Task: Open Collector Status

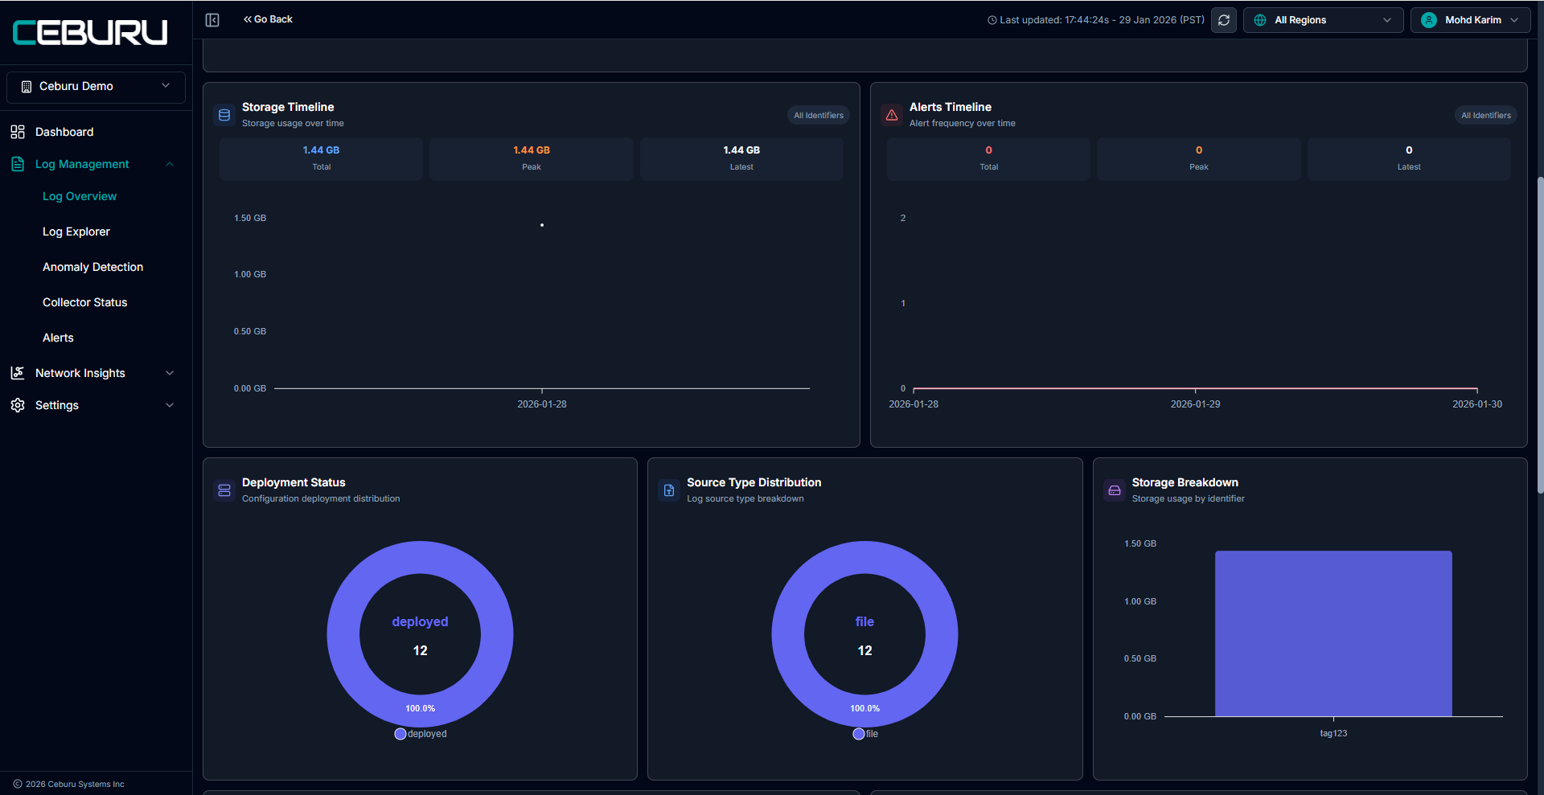Action: tap(85, 302)
